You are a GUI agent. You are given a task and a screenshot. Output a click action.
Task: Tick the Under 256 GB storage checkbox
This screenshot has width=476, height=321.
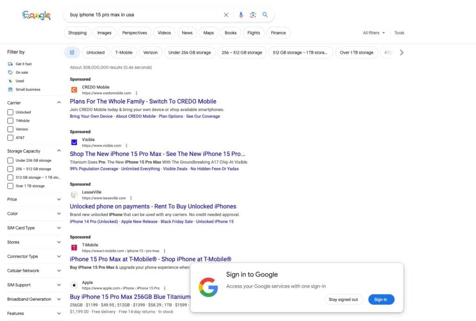[10, 160]
